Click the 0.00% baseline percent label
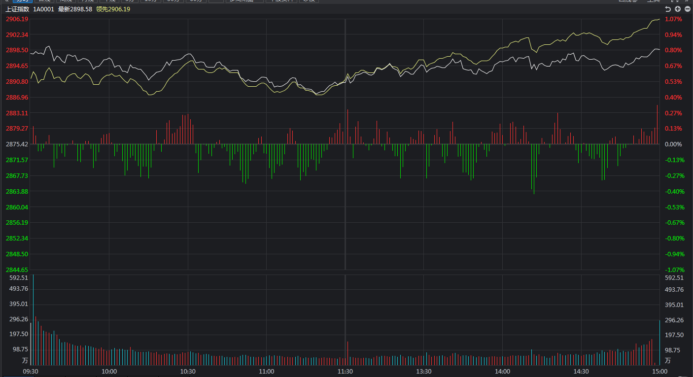 [673, 144]
